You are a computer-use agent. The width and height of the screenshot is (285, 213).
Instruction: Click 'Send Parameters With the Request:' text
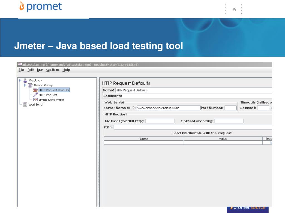click(203, 133)
